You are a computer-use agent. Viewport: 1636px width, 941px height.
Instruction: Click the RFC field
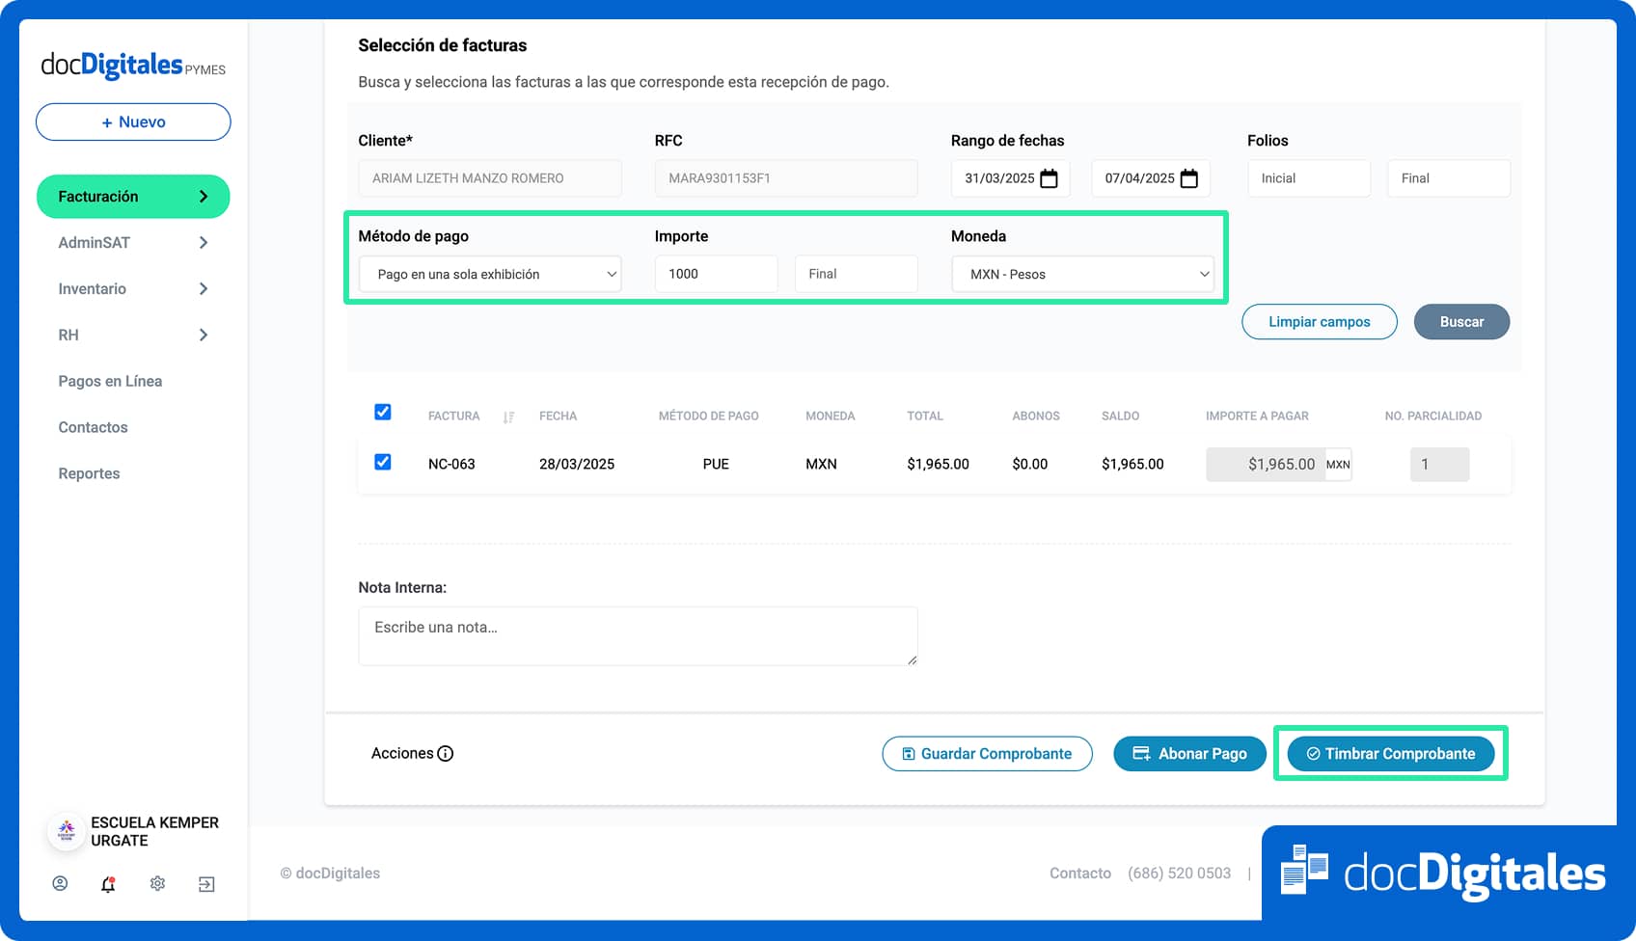[786, 178]
